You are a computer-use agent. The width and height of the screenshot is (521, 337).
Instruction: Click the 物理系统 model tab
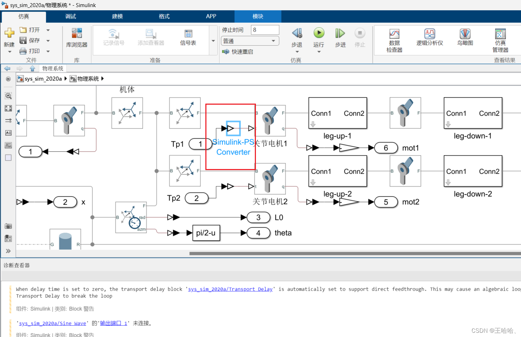coord(53,68)
